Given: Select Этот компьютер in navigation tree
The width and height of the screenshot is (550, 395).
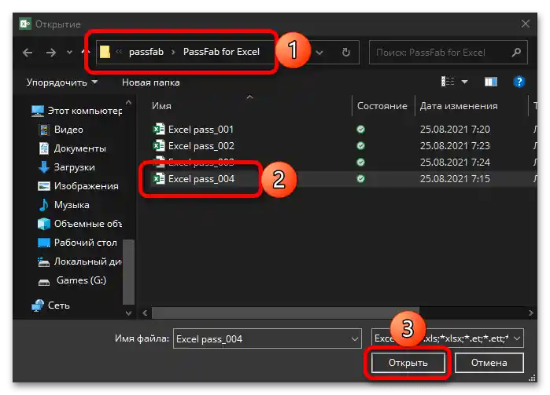Looking at the screenshot, I should pos(76,111).
